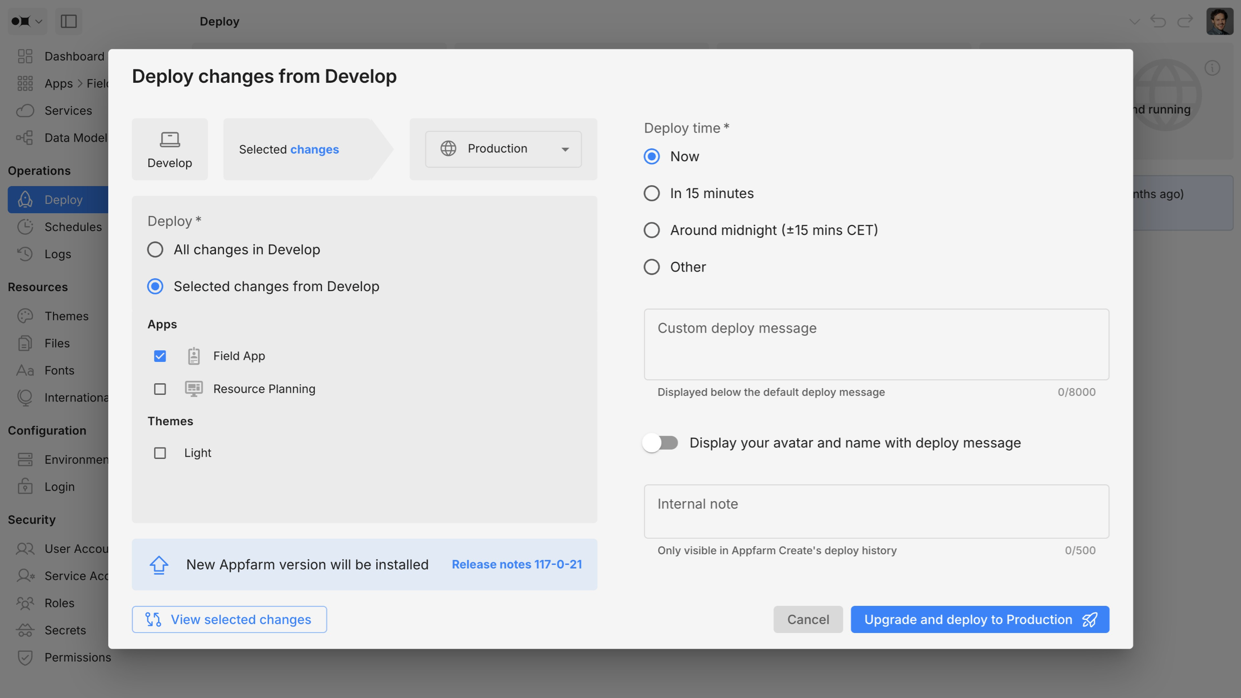Uncheck the Field App checkbox
This screenshot has height=698, width=1241.
[x=160, y=356]
